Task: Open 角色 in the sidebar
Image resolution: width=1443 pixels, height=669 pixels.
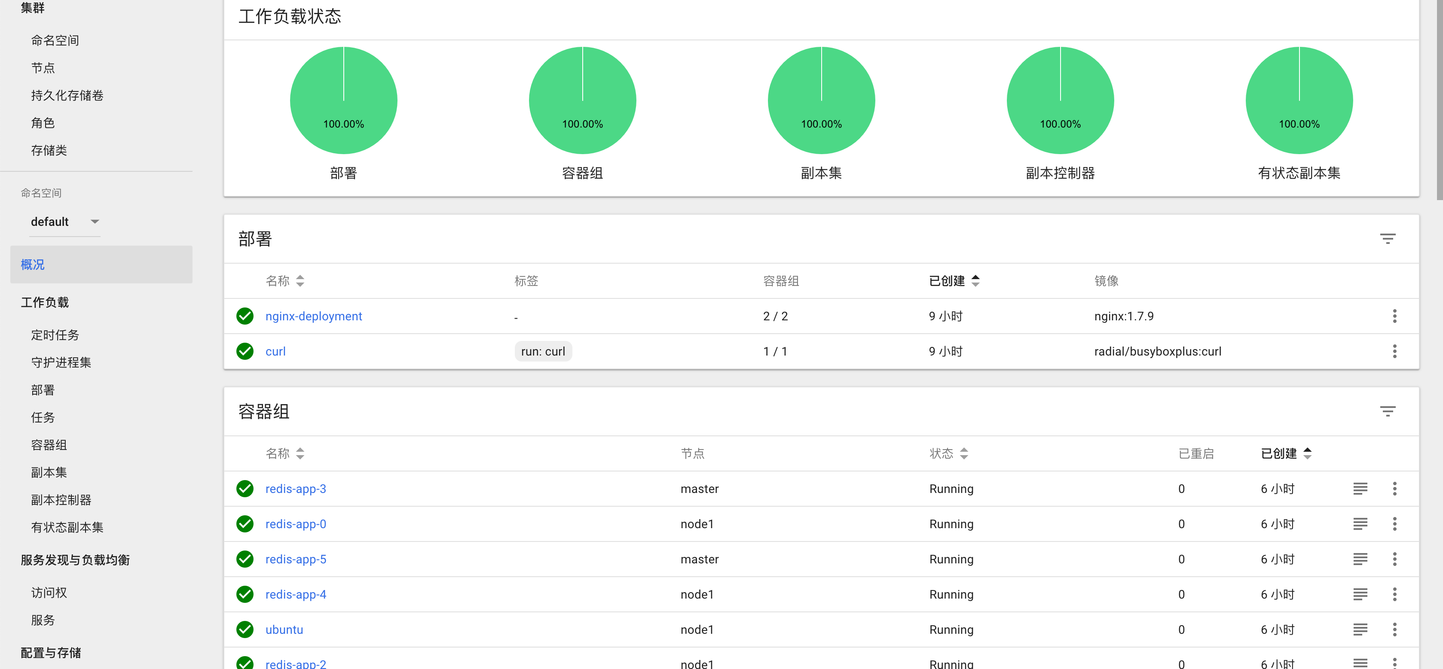Action: coord(43,123)
